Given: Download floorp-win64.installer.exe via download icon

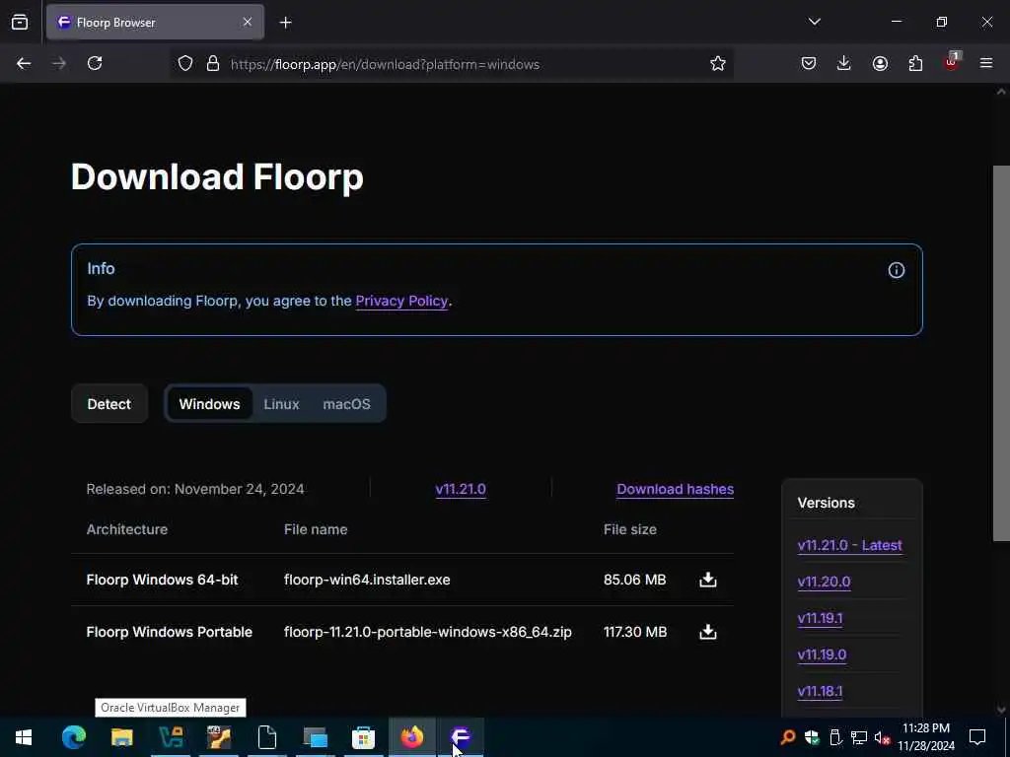Looking at the screenshot, I should pos(708,580).
